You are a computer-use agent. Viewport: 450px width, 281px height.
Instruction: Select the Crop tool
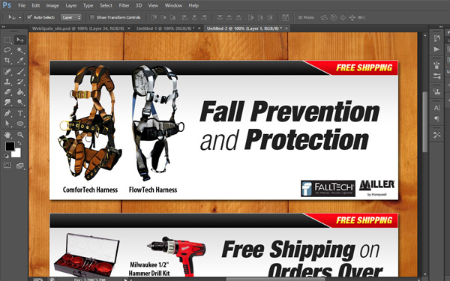(7, 61)
